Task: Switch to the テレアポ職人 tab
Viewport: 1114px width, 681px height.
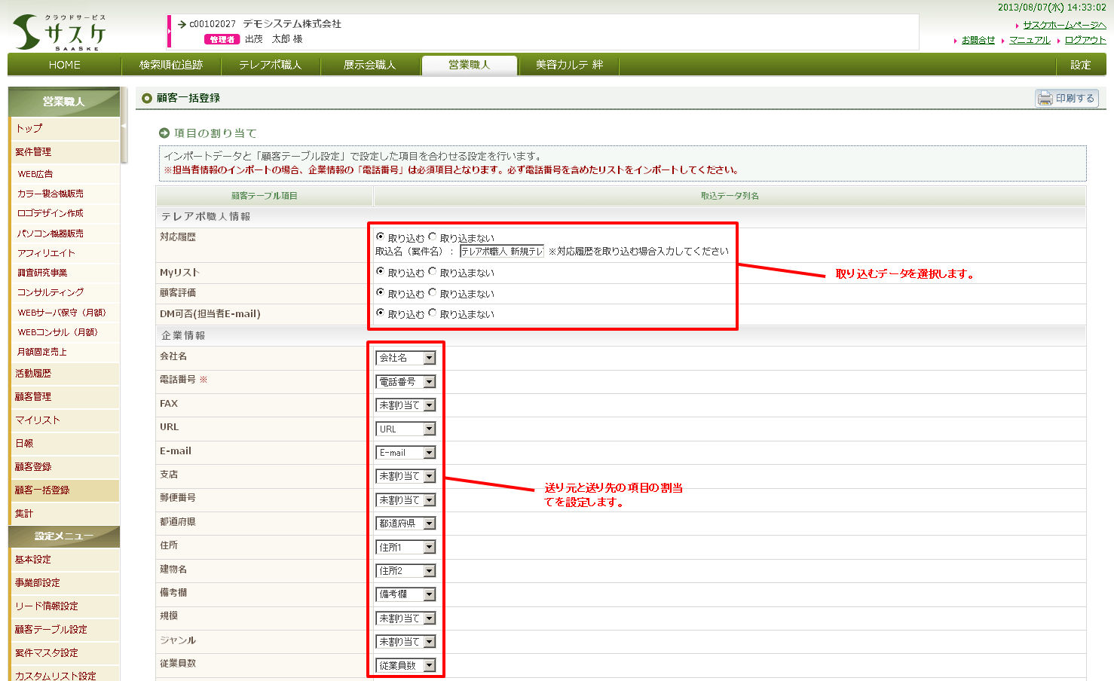Action: click(x=270, y=65)
